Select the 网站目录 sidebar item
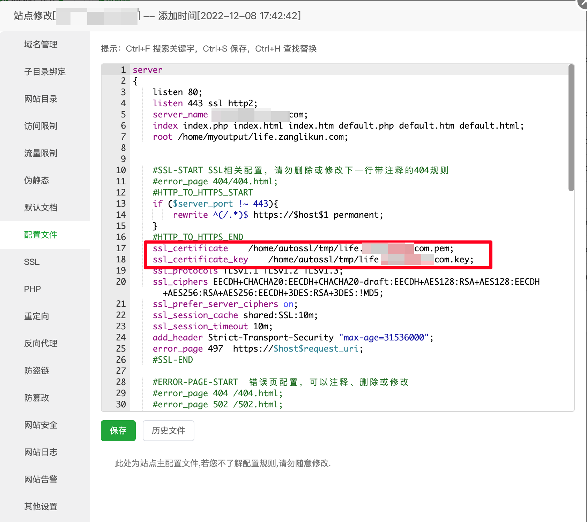The image size is (587, 522). point(41,99)
